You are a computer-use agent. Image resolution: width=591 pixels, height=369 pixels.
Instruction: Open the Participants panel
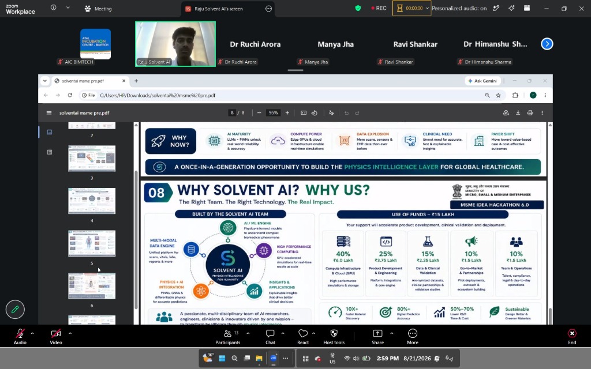[x=227, y=336]
